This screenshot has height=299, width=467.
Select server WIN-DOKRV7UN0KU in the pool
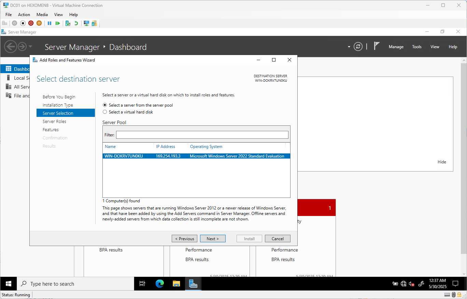click(x=196, y=156)
